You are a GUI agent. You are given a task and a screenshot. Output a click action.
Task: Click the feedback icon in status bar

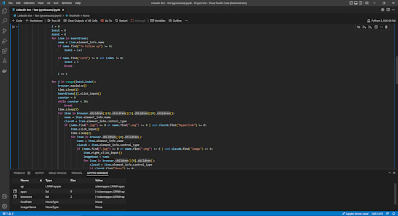[387, 214]
